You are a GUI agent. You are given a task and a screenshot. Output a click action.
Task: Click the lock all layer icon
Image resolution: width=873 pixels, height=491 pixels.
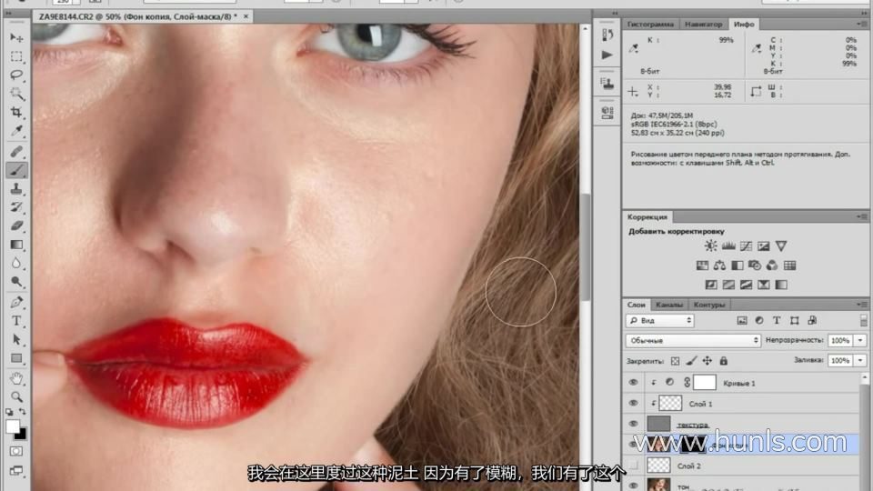(723, 361)
